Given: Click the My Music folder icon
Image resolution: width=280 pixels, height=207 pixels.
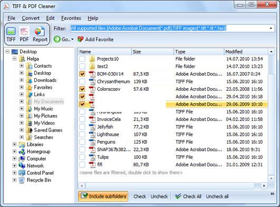Looking at the screenshot, I should click(x=29, y=109).
